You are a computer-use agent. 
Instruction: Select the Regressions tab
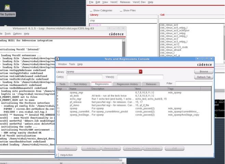(102, 84)
